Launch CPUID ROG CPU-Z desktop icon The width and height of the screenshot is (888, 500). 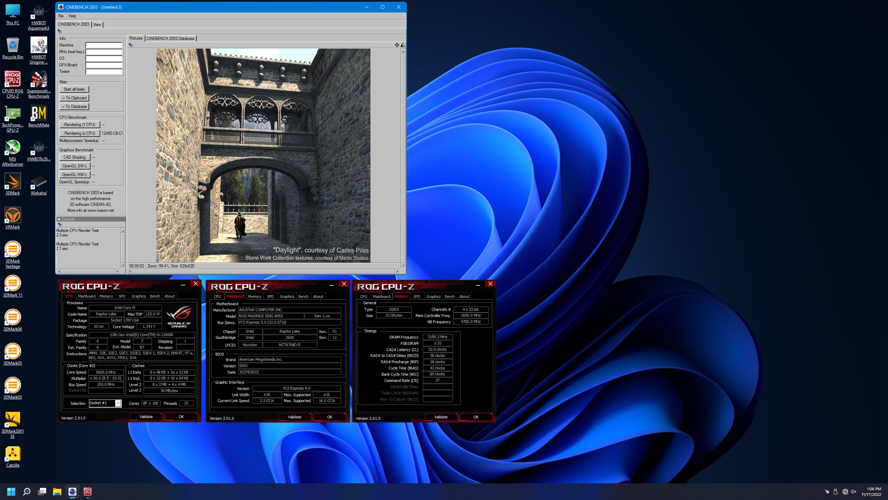click(12, 84)
